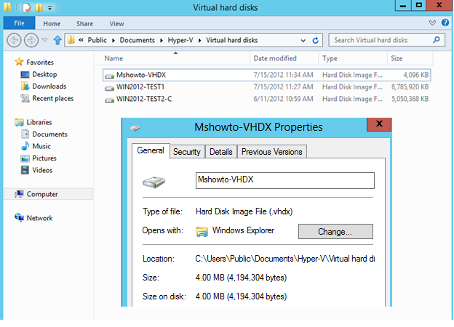454x327 pixels.
Task: Open the Videos library
Action: pyautogui.click(x=42, y=170)
